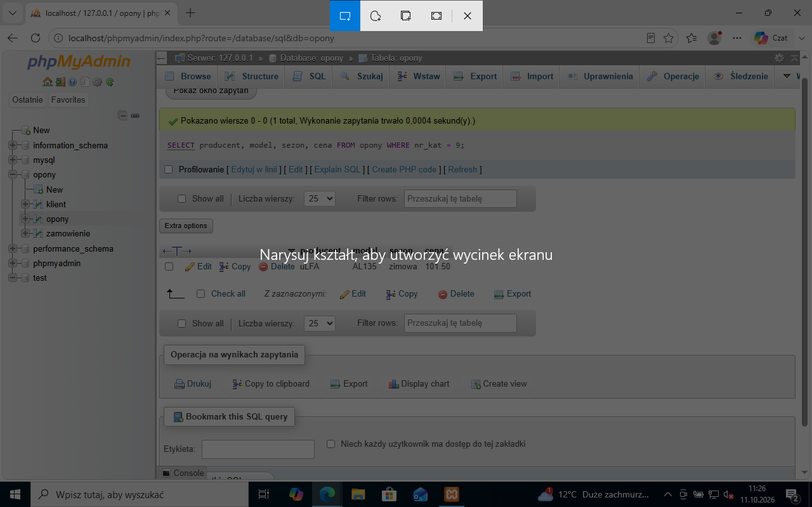Expand the klient table node
Viewport: 812px width, 507px height.
[x=25, y=204]
